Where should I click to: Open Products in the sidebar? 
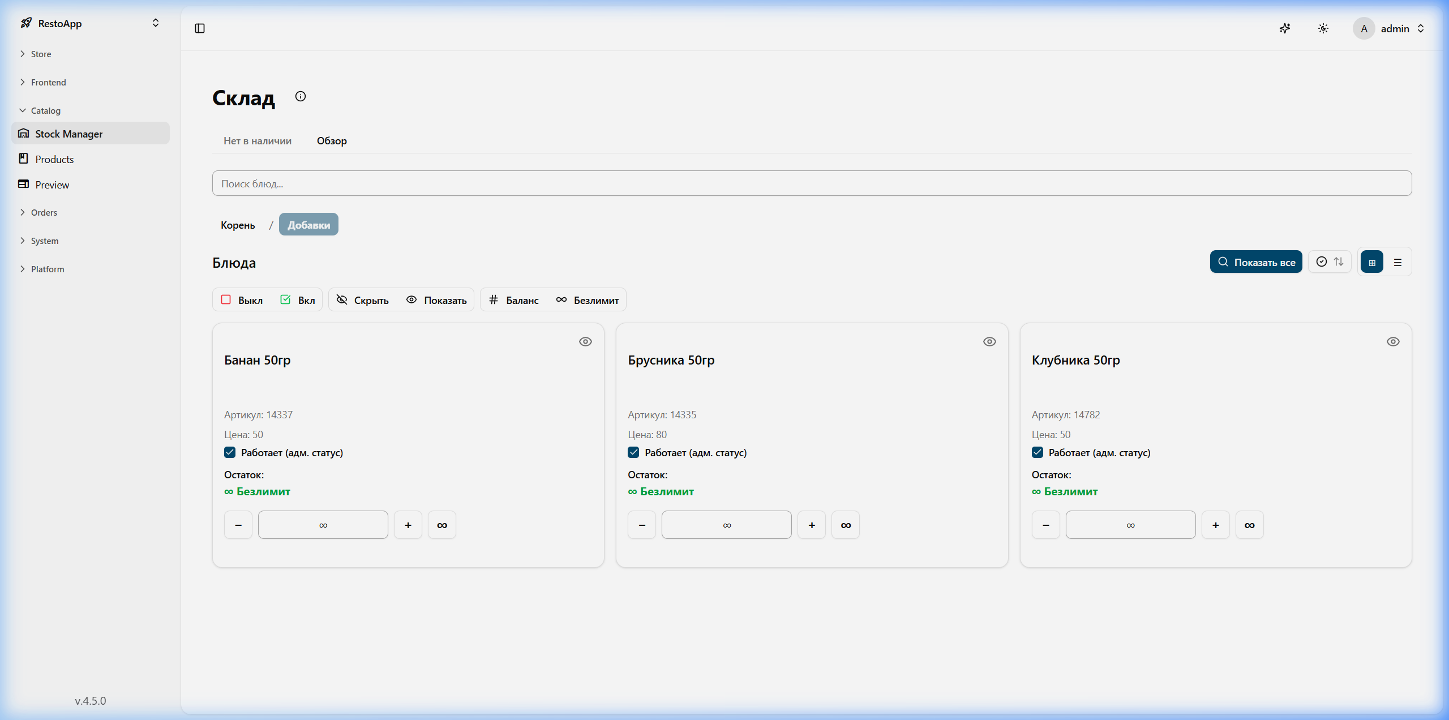point(91,159)
